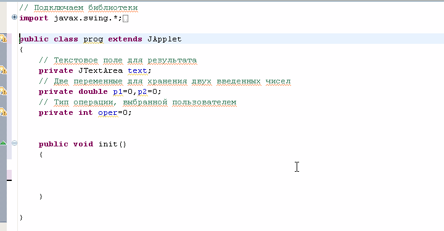Viewport: 444px width, 231px height.
Task: Click the field name oper
Action: 108,113
